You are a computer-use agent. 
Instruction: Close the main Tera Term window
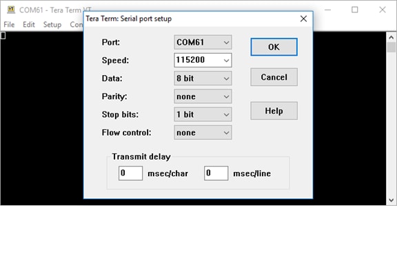[383, 10]
